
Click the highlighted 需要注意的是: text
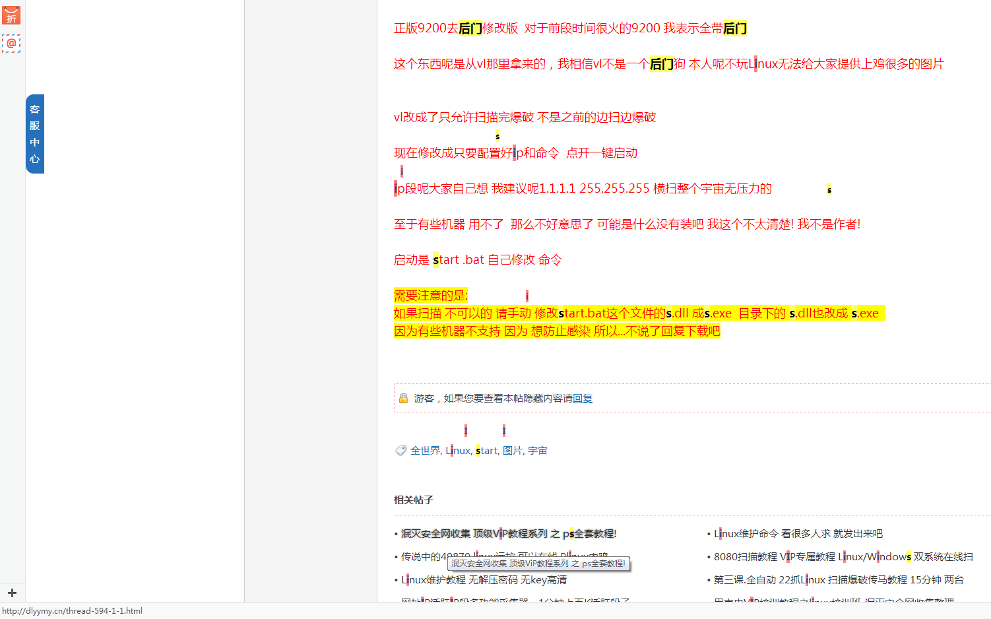[x=431, y=296]
